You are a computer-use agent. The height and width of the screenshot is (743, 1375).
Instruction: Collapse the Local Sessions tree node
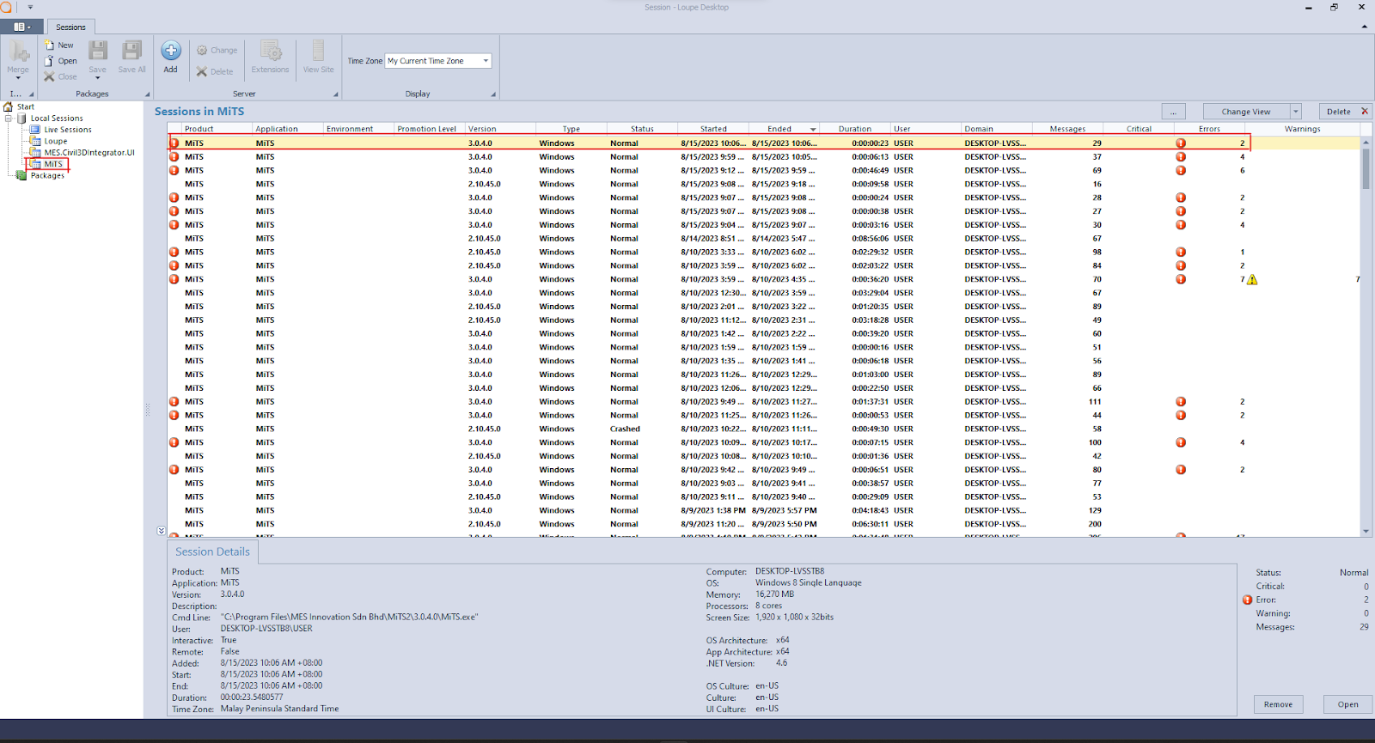pyautogui.click(x=9, y=119)
